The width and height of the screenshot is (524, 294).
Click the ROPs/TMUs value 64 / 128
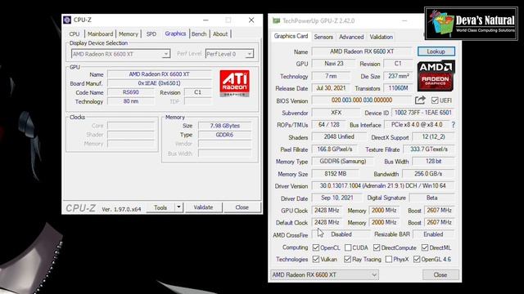point(329,125)
